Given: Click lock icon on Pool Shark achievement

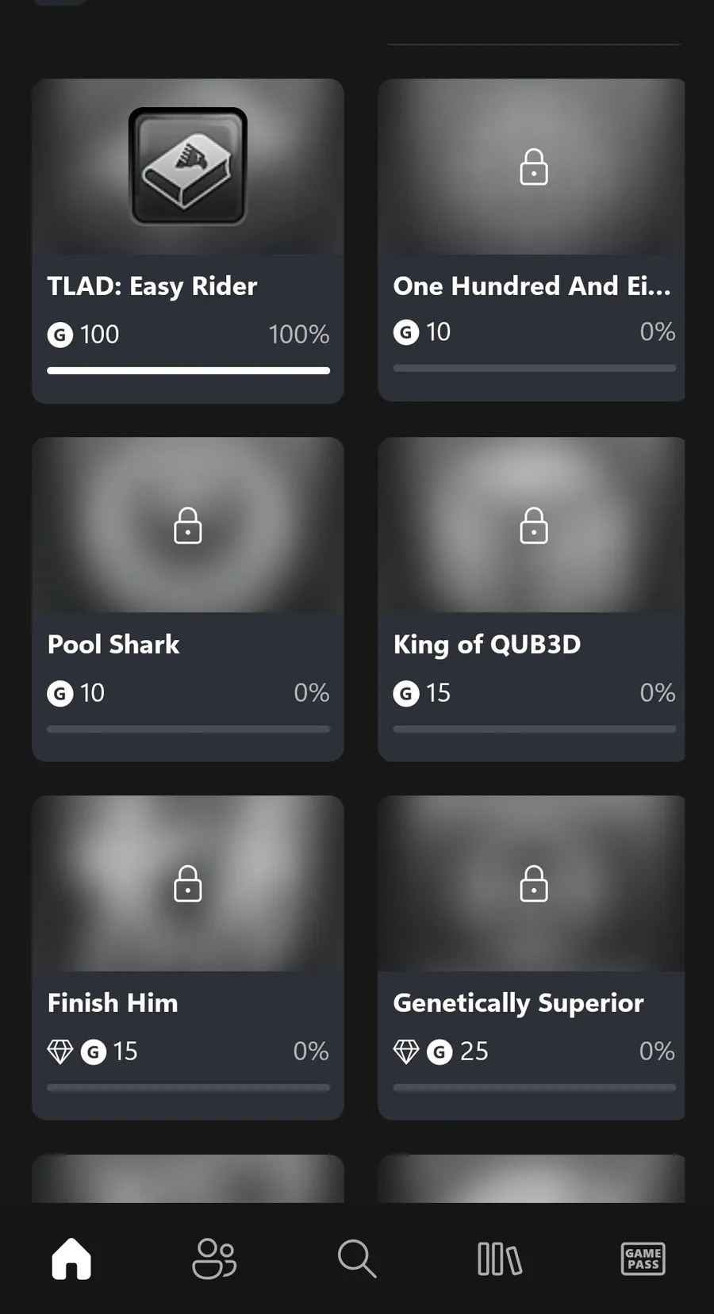Looking at the screenshot, I should pyautogui.click(x=188, y=526).
